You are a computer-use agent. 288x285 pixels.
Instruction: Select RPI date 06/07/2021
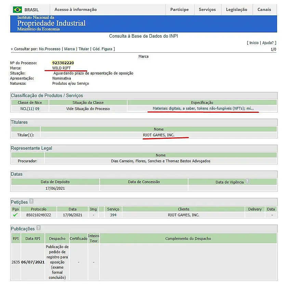click(33, 262)
